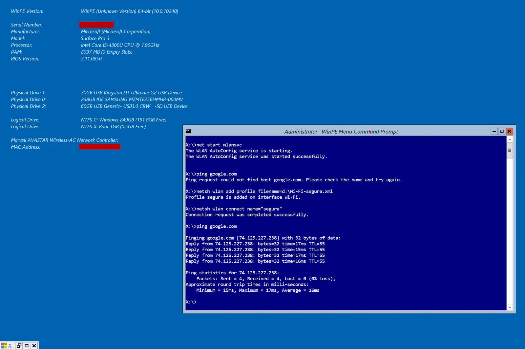The image size is (525, 349).
Task: Click 'The WLAN AutoConfig service was started successfully.'
Action: coord(256,156)
